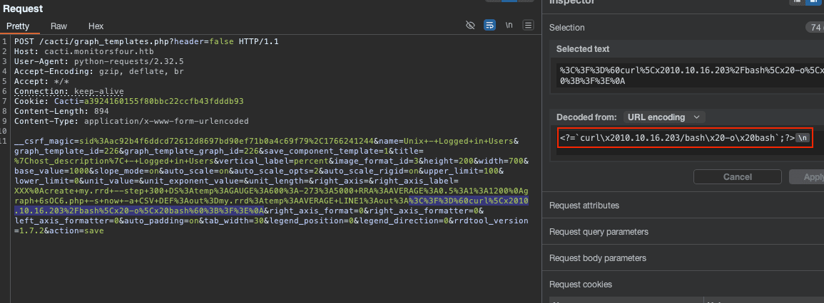The width and height of the screenshot is (824, 303).
Task: Click the Request panel title
Action: 23,9
